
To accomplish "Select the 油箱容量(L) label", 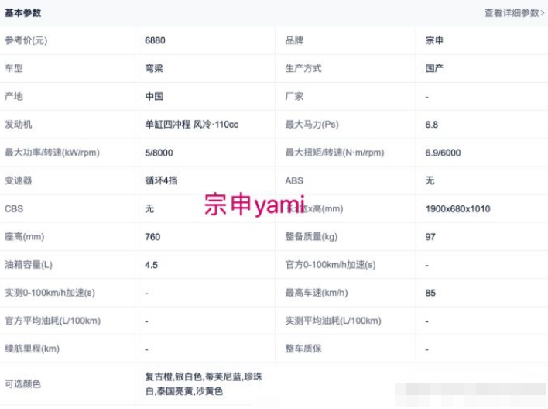I will pos(29,265).
